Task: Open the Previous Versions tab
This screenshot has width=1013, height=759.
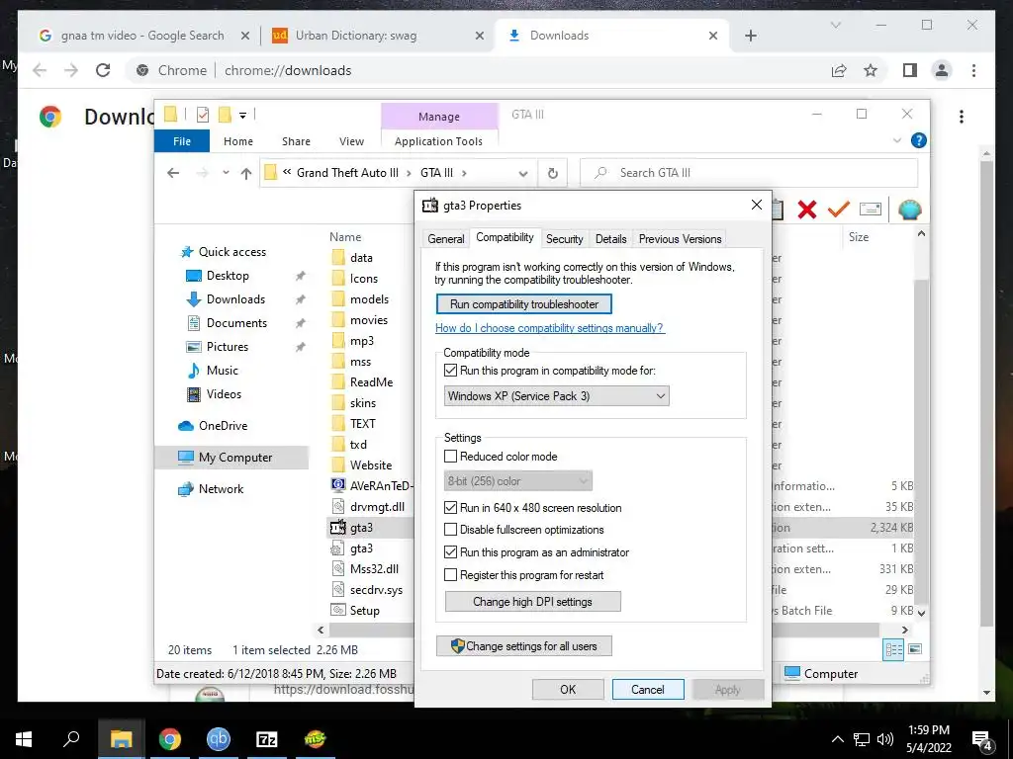Action: pyautogui.click(x=680, y=239)
